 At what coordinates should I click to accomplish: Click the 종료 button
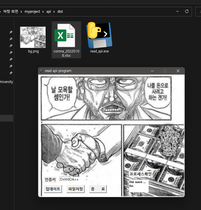(98, 189)
